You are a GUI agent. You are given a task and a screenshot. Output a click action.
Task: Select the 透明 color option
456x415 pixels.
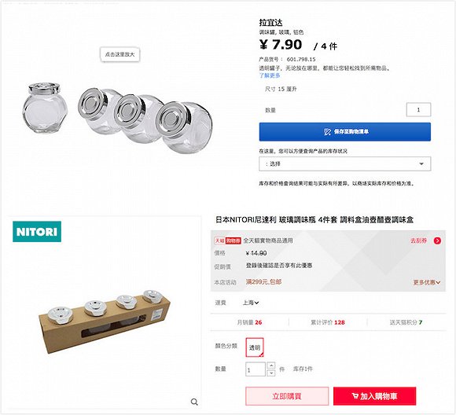click(255, 347)
